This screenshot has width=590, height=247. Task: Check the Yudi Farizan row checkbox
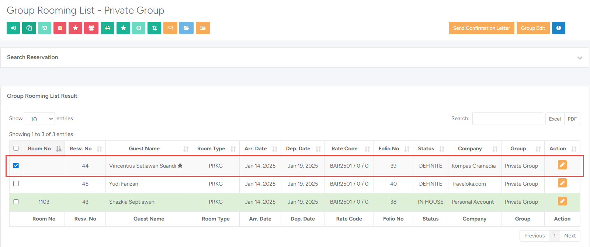pyautogui.click(x=16, y=183)
